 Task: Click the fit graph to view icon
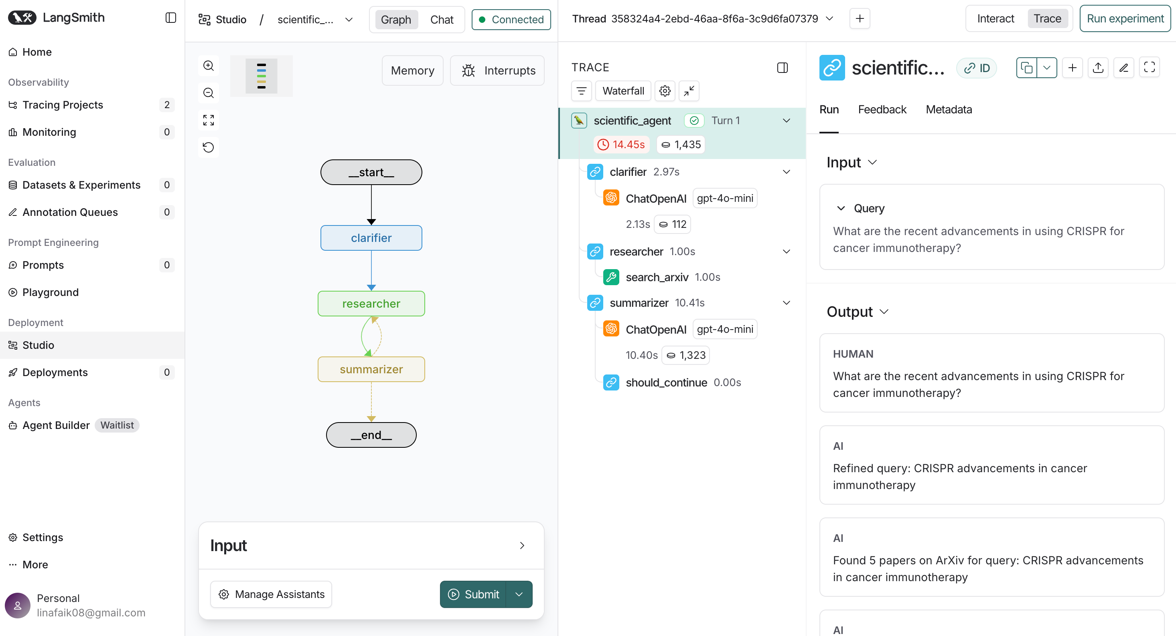tap(209, 120)
